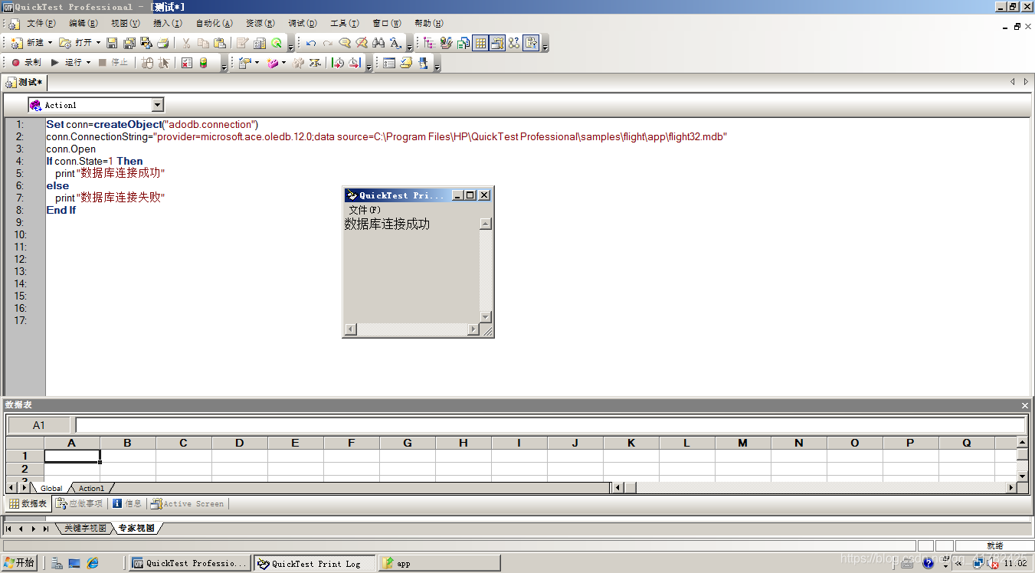1035x573 pixels.
Task: Click the Find binoculars icon
Action: pos(378,43)
